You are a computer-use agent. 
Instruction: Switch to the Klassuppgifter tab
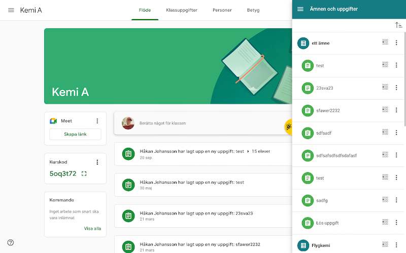click(x=182, y=10)
